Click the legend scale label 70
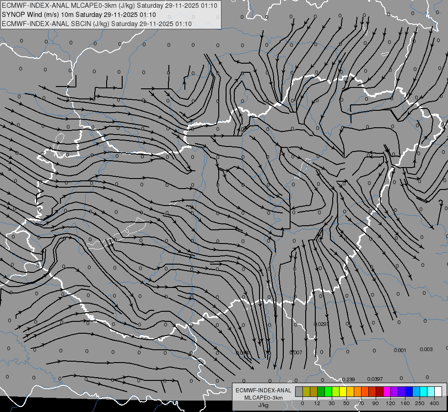 coord(361,403)
